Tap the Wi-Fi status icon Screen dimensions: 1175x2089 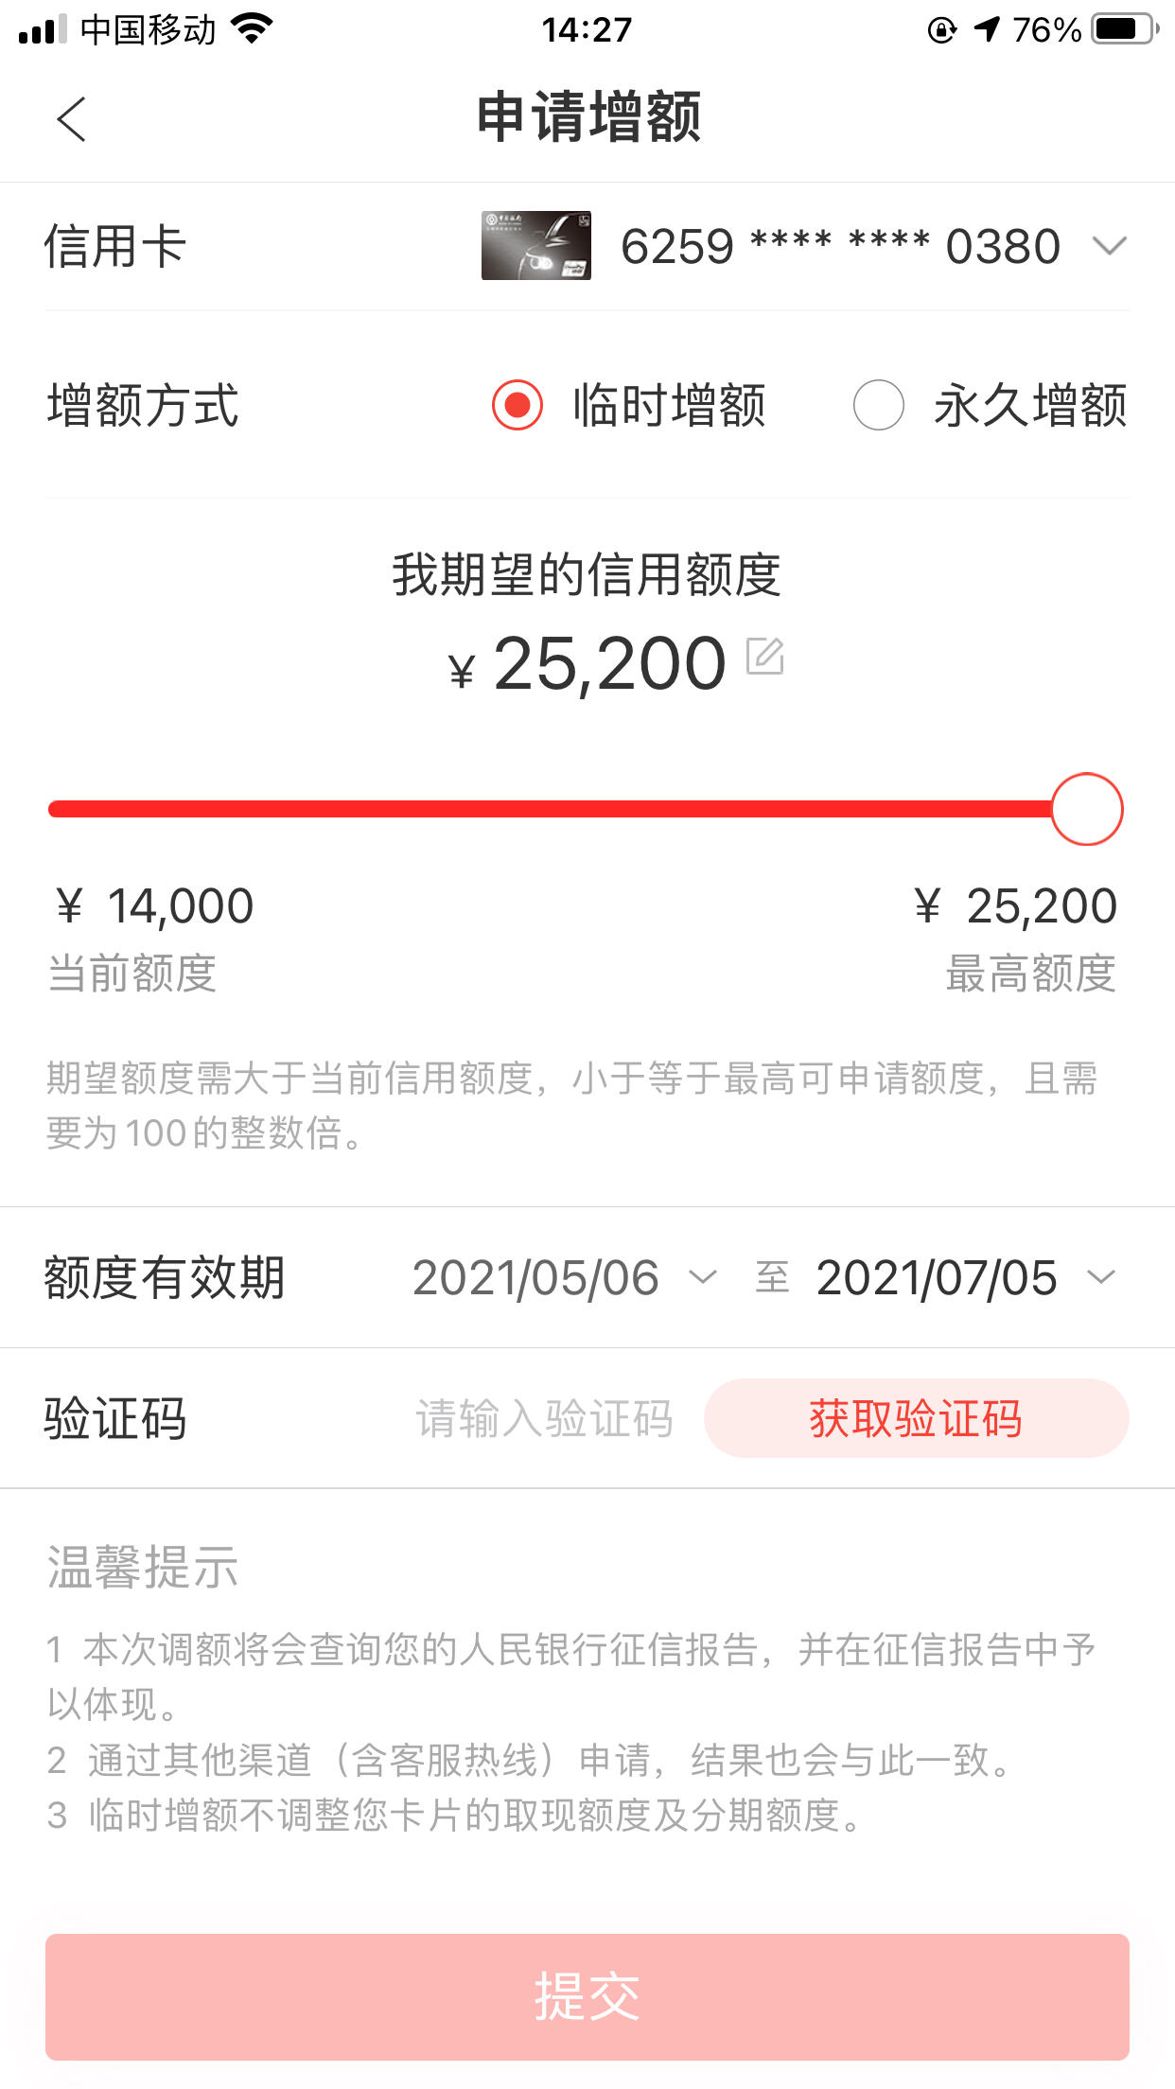(252, 29)
